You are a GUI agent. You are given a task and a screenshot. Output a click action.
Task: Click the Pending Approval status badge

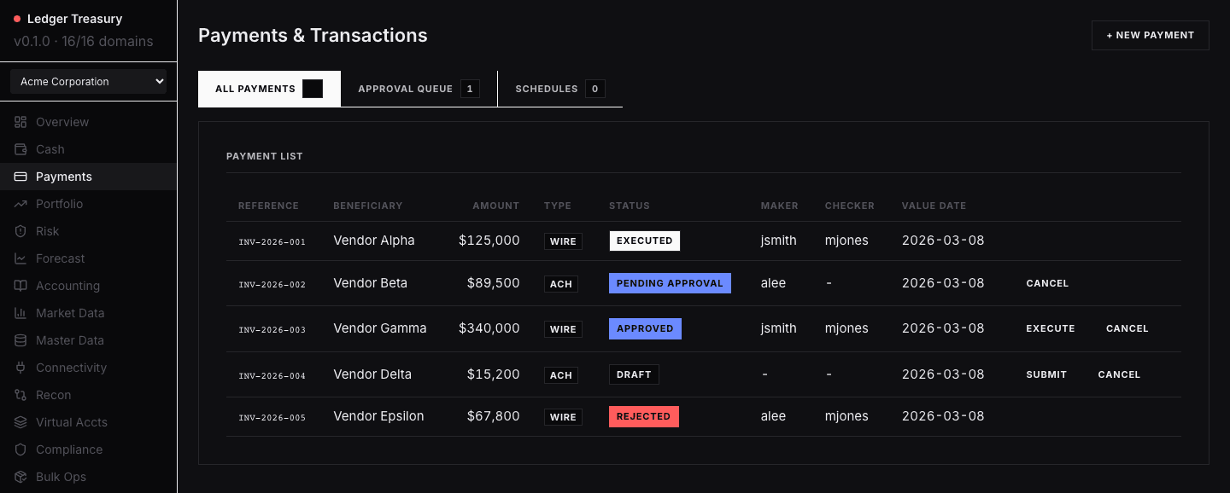[670, 283]
